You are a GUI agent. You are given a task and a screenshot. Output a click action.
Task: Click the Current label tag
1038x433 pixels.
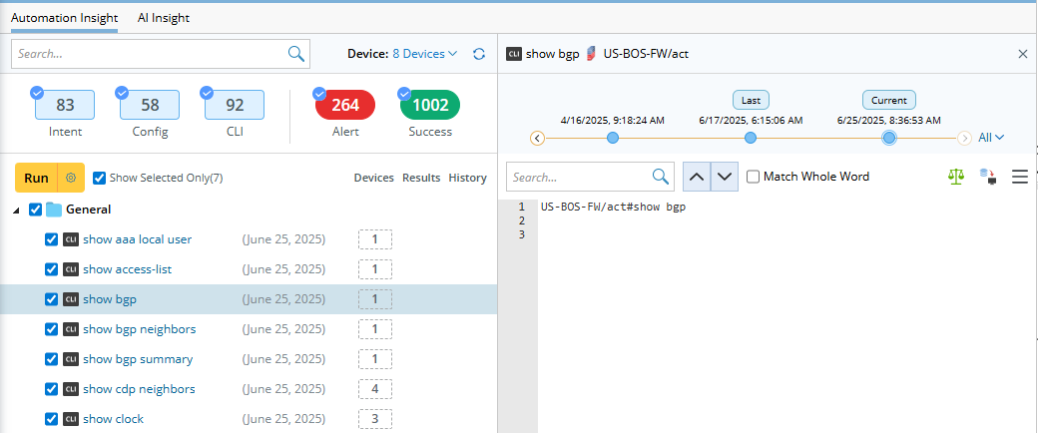coord(889,101)
